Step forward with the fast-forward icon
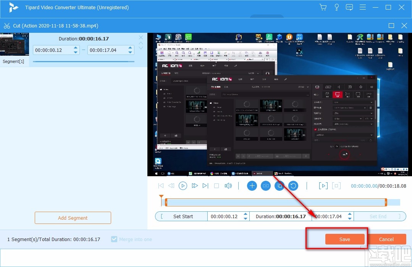The width and height of the screenshot is (412, 267). coord(195,186)
